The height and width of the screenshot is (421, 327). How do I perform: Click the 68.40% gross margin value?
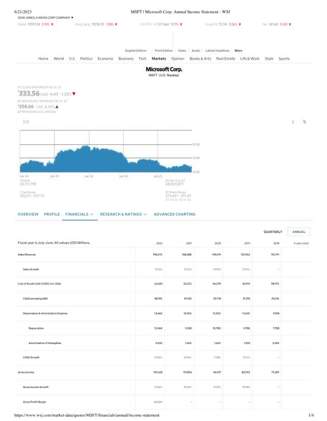[x=158, y=402]
